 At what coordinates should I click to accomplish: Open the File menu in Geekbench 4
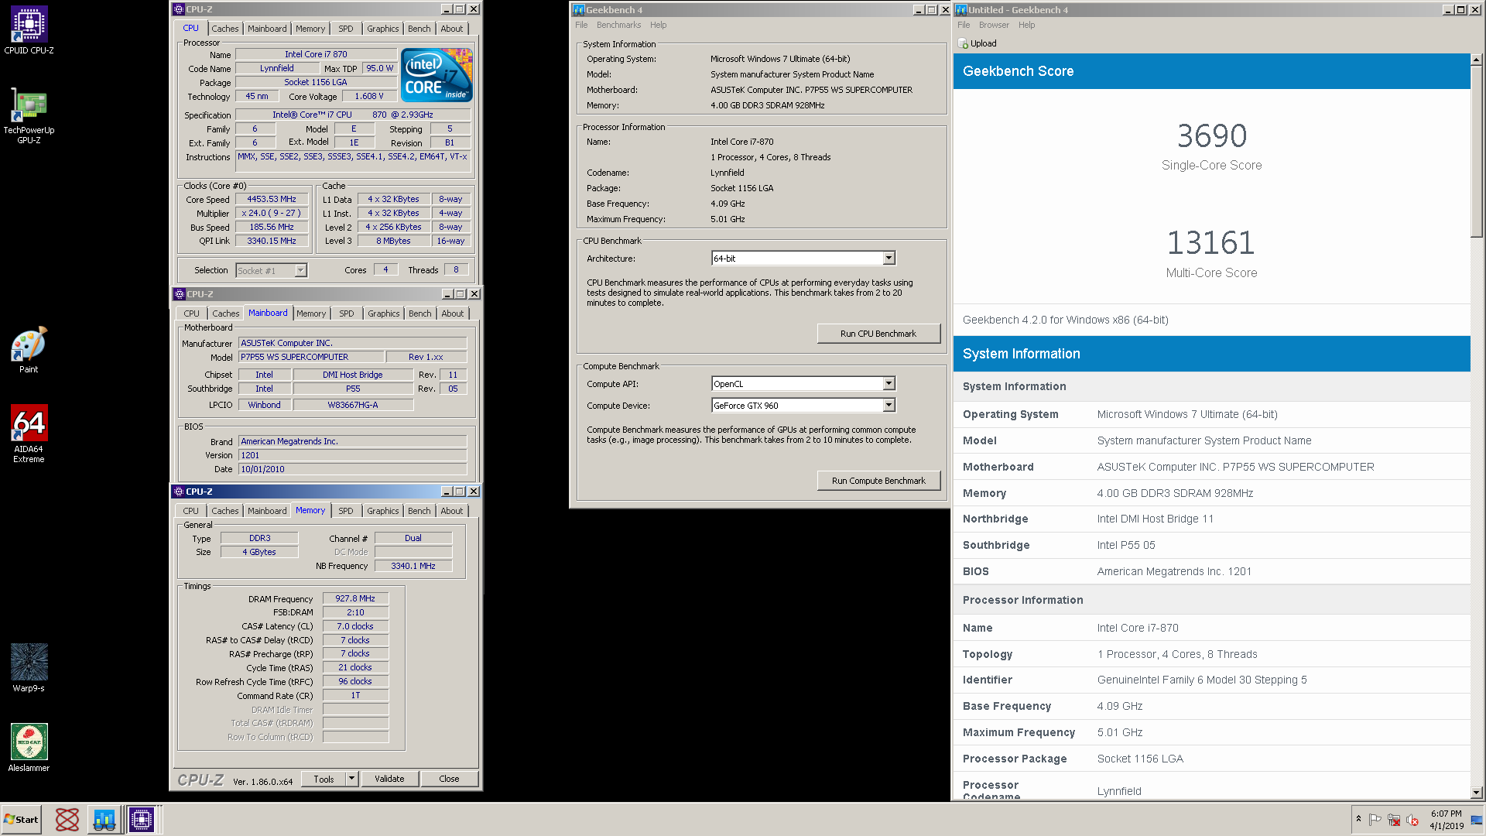tap(581, 25)
